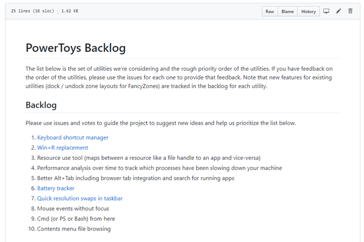View the Raw file contents
364x242 pixels.
coord(270,11)
